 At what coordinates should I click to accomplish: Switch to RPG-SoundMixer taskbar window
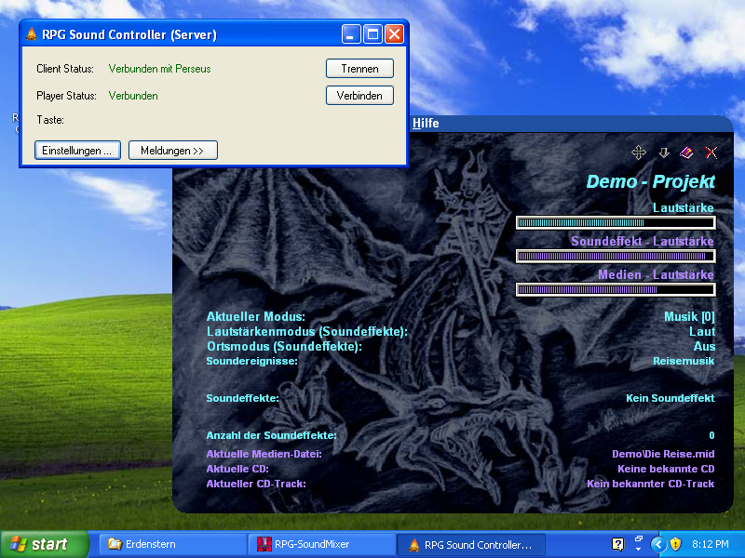click(322, 544)
